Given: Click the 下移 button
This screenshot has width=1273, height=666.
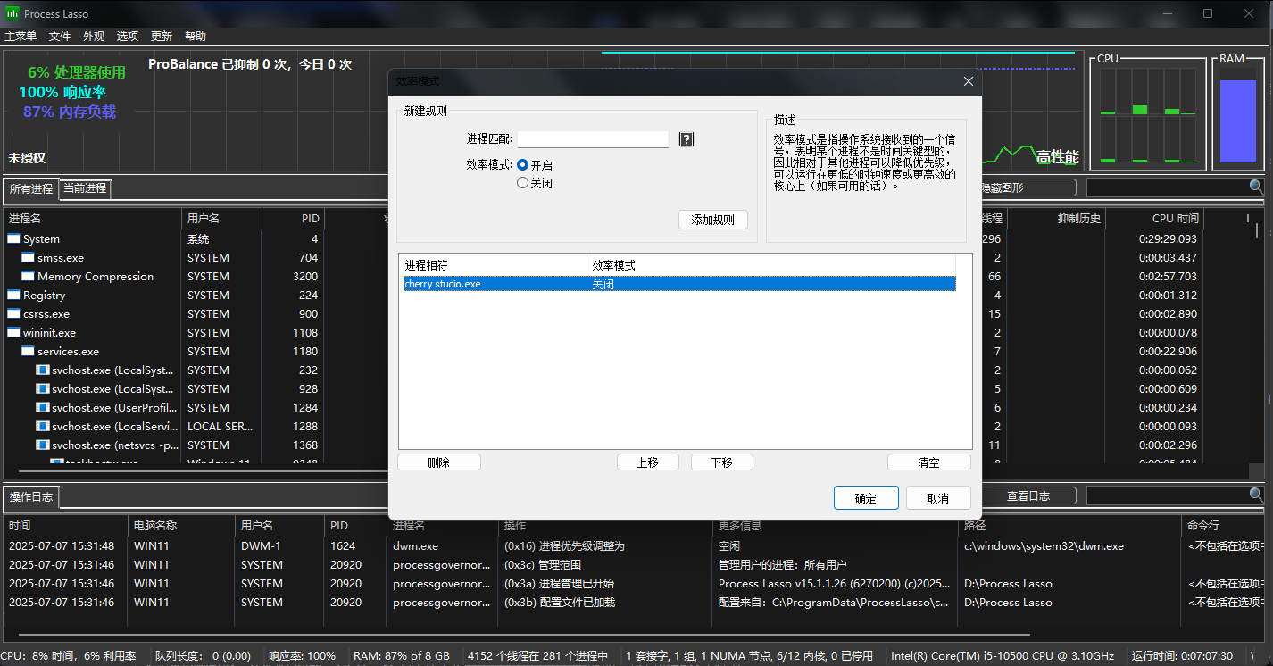Looking at the screenshot, I should point(722,462).
